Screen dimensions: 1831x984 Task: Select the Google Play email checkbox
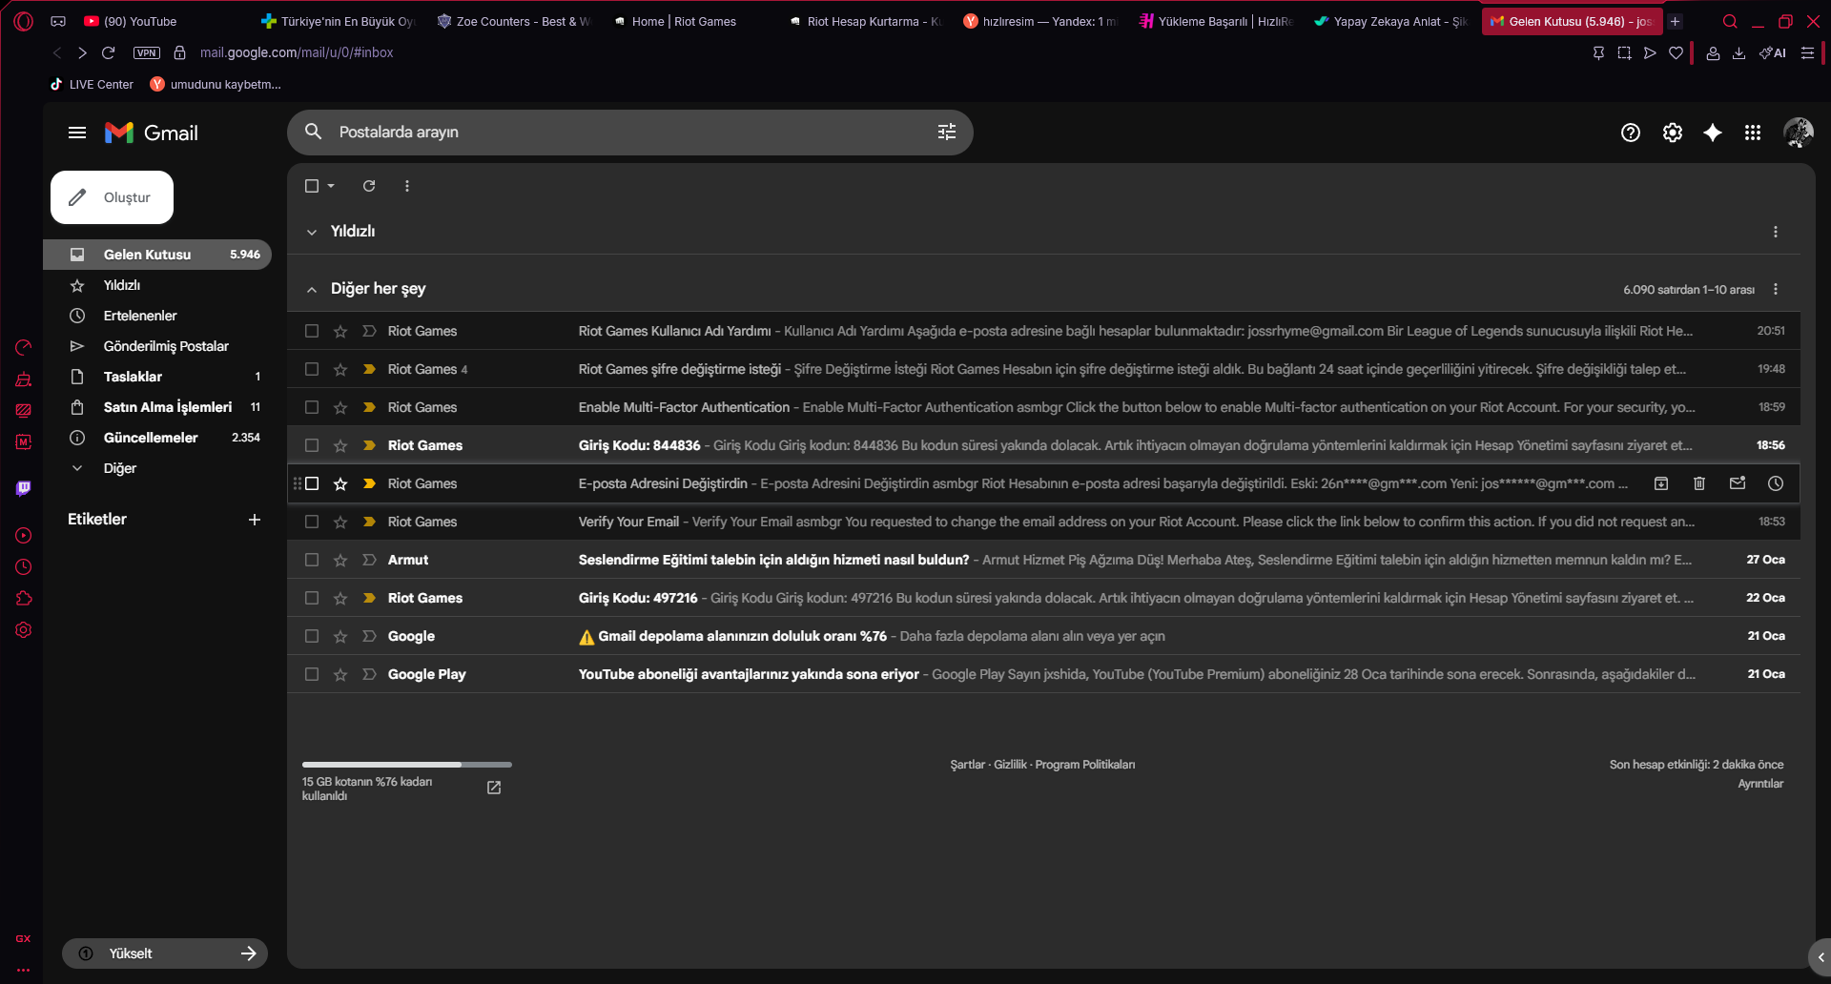coord(312,674)
